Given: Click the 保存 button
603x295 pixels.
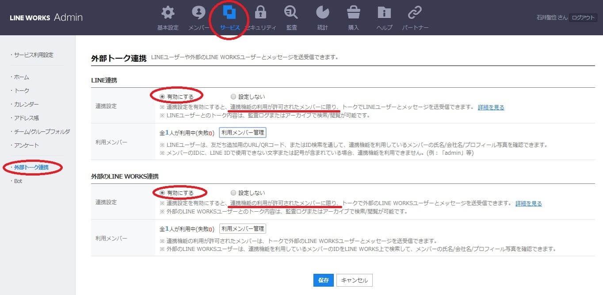Looking at the screenshot, I should [x=323, y=280].
